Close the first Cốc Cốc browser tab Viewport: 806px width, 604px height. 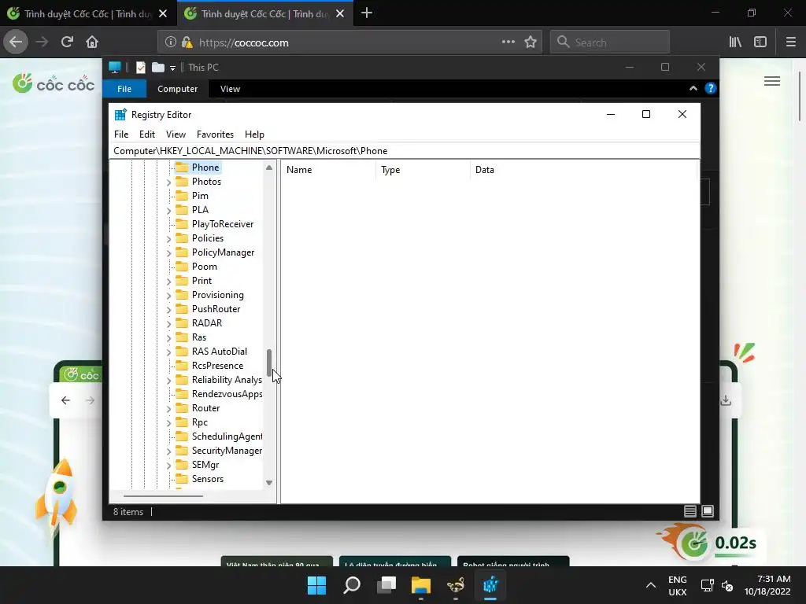(163, 14)
